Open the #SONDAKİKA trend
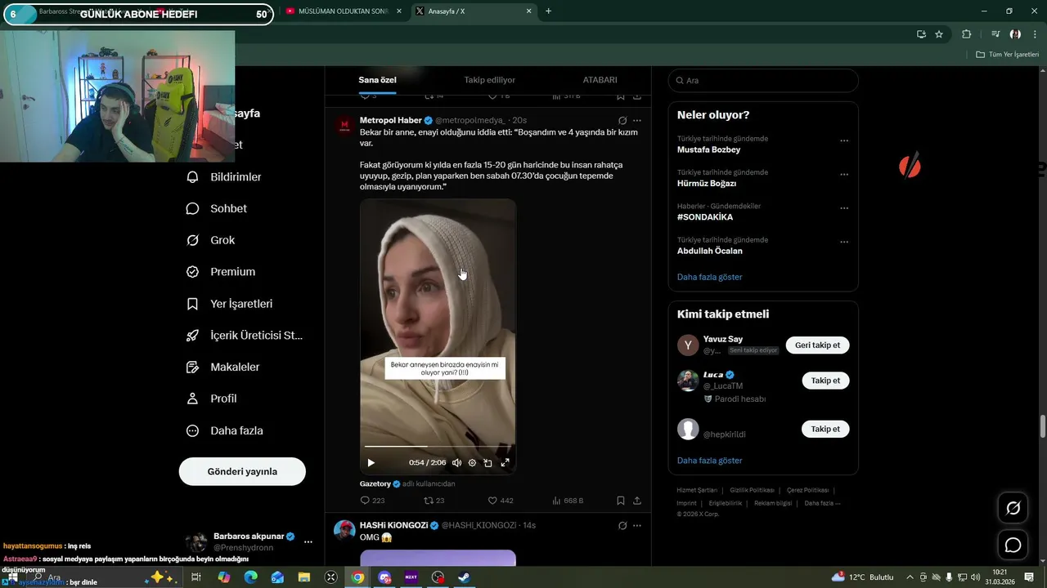The width and height of the screenshot is (1047, 588). pyautogui.click(x=705, y=217)
